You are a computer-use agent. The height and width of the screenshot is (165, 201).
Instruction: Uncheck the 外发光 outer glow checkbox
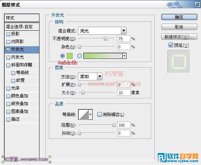coord(8,50)
